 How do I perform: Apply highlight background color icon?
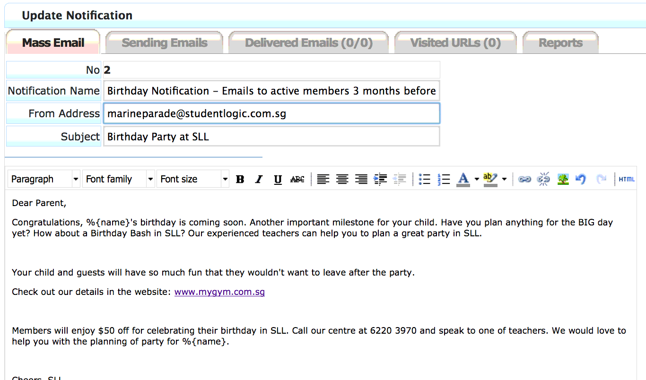(491, 179)
